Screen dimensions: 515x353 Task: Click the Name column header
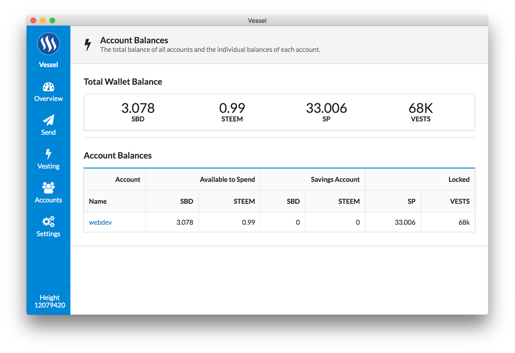coord(115,201)
